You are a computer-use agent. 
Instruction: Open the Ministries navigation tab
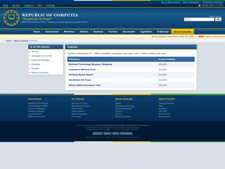coord(69,32)
